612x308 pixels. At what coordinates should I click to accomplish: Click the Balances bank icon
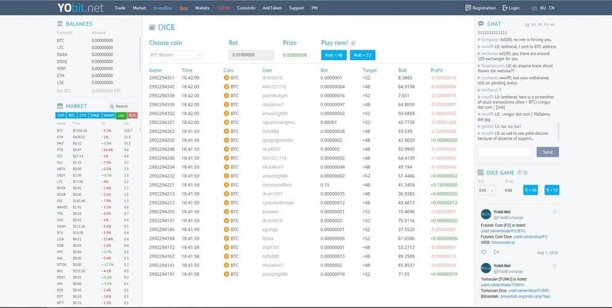click(x=60, y=23)
